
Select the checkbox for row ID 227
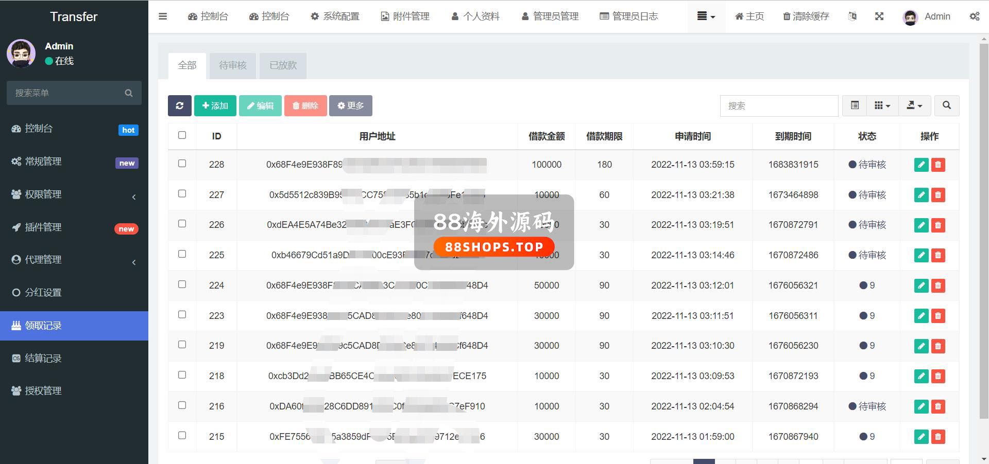click(182, 194)
